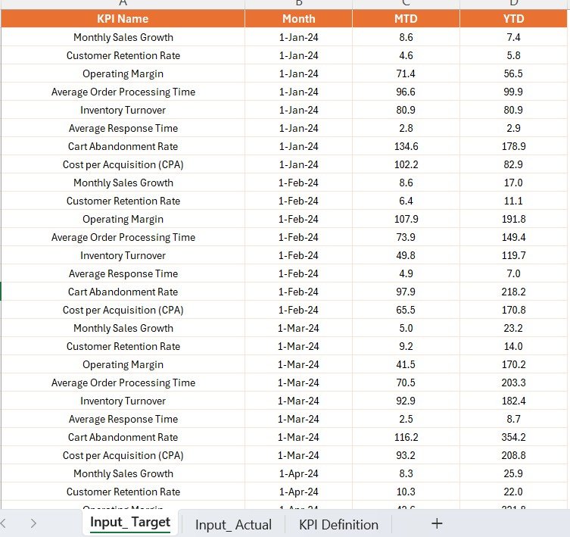Select YTD value 82.9
The image size is (570, 537).
click(513, 164)
